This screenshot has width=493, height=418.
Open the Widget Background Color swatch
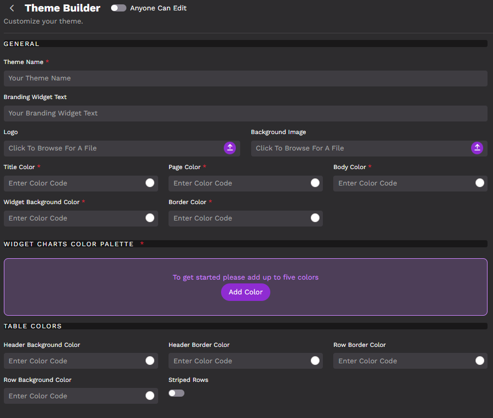tap(150, 218)
